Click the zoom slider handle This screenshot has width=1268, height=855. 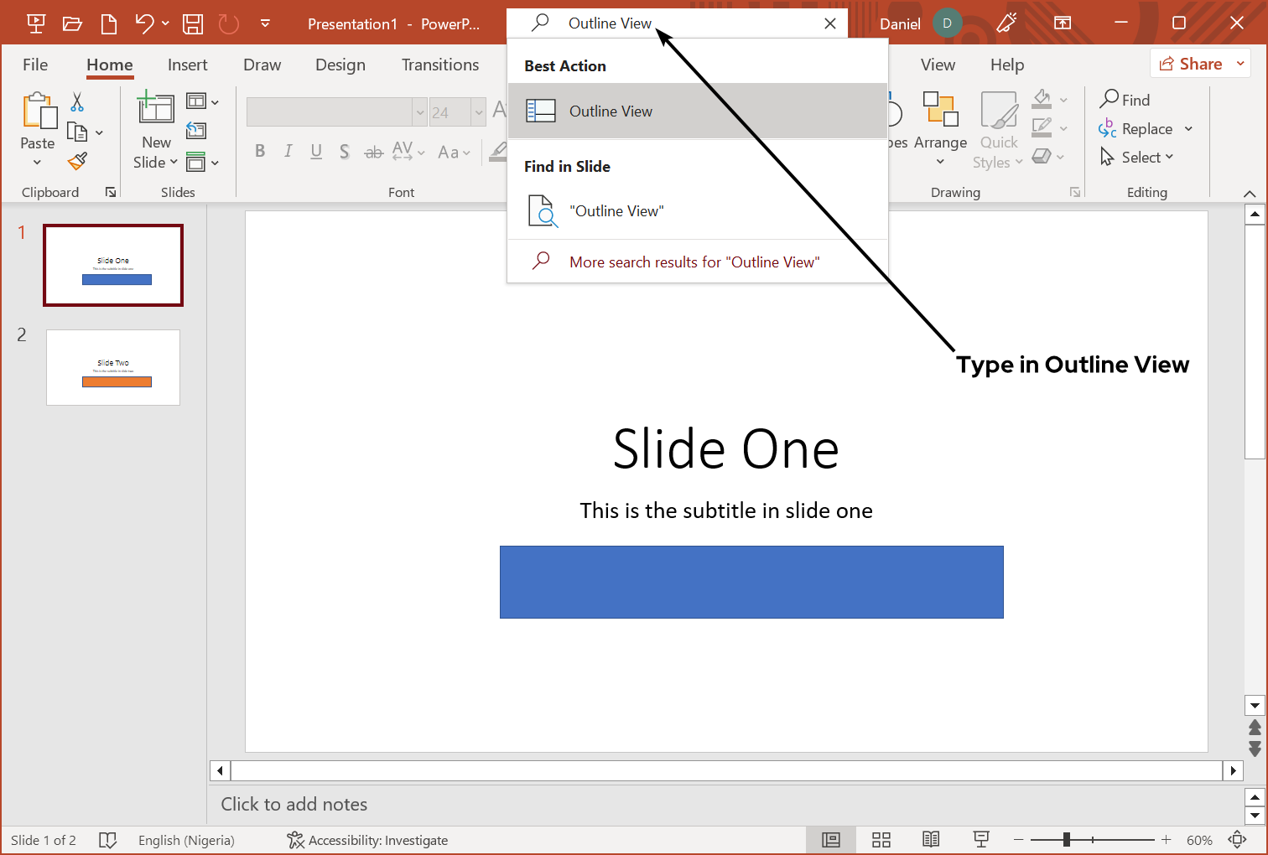click(x=1066, y=840)
